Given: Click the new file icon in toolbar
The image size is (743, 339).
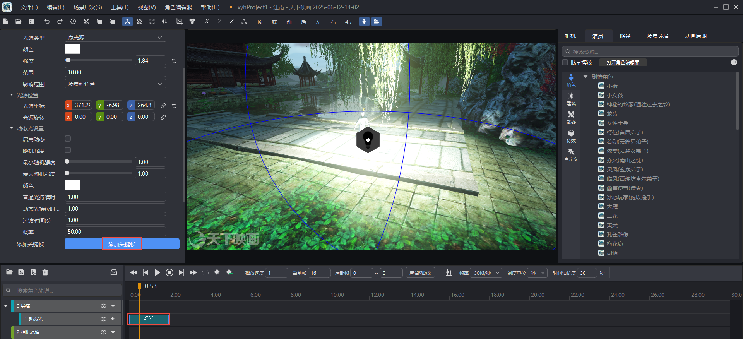Looking at the screenshot, I should (5, 22).
